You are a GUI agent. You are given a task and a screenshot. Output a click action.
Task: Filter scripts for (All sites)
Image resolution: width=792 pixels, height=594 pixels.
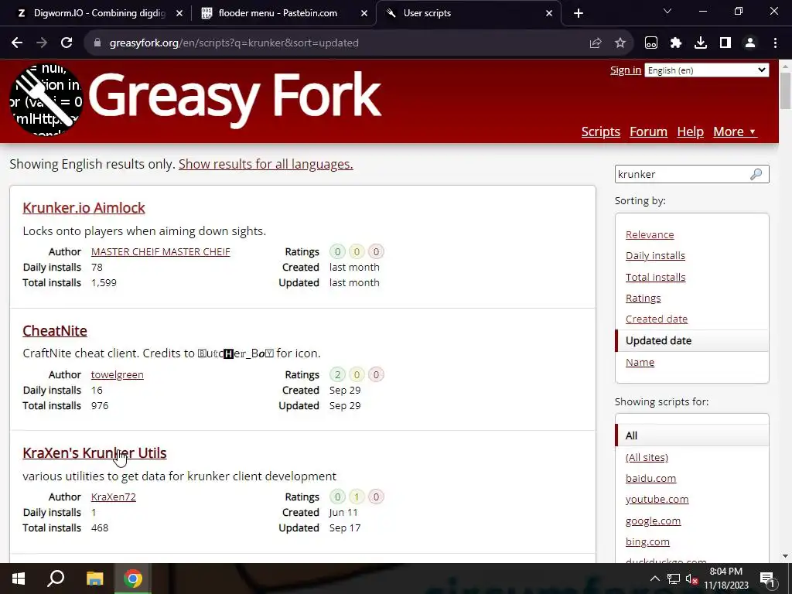(647, 458)
